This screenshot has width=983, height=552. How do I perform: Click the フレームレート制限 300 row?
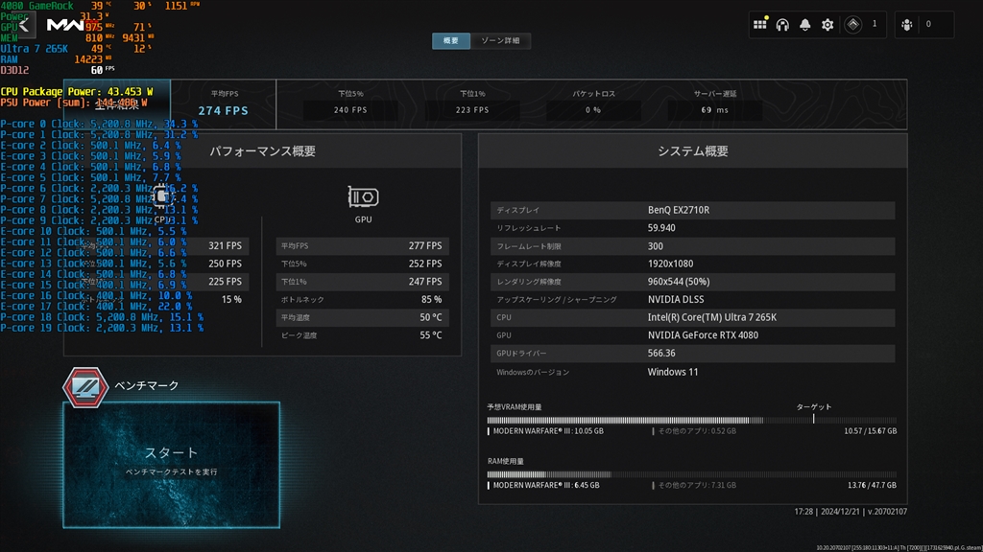click(x=693, y=246)
